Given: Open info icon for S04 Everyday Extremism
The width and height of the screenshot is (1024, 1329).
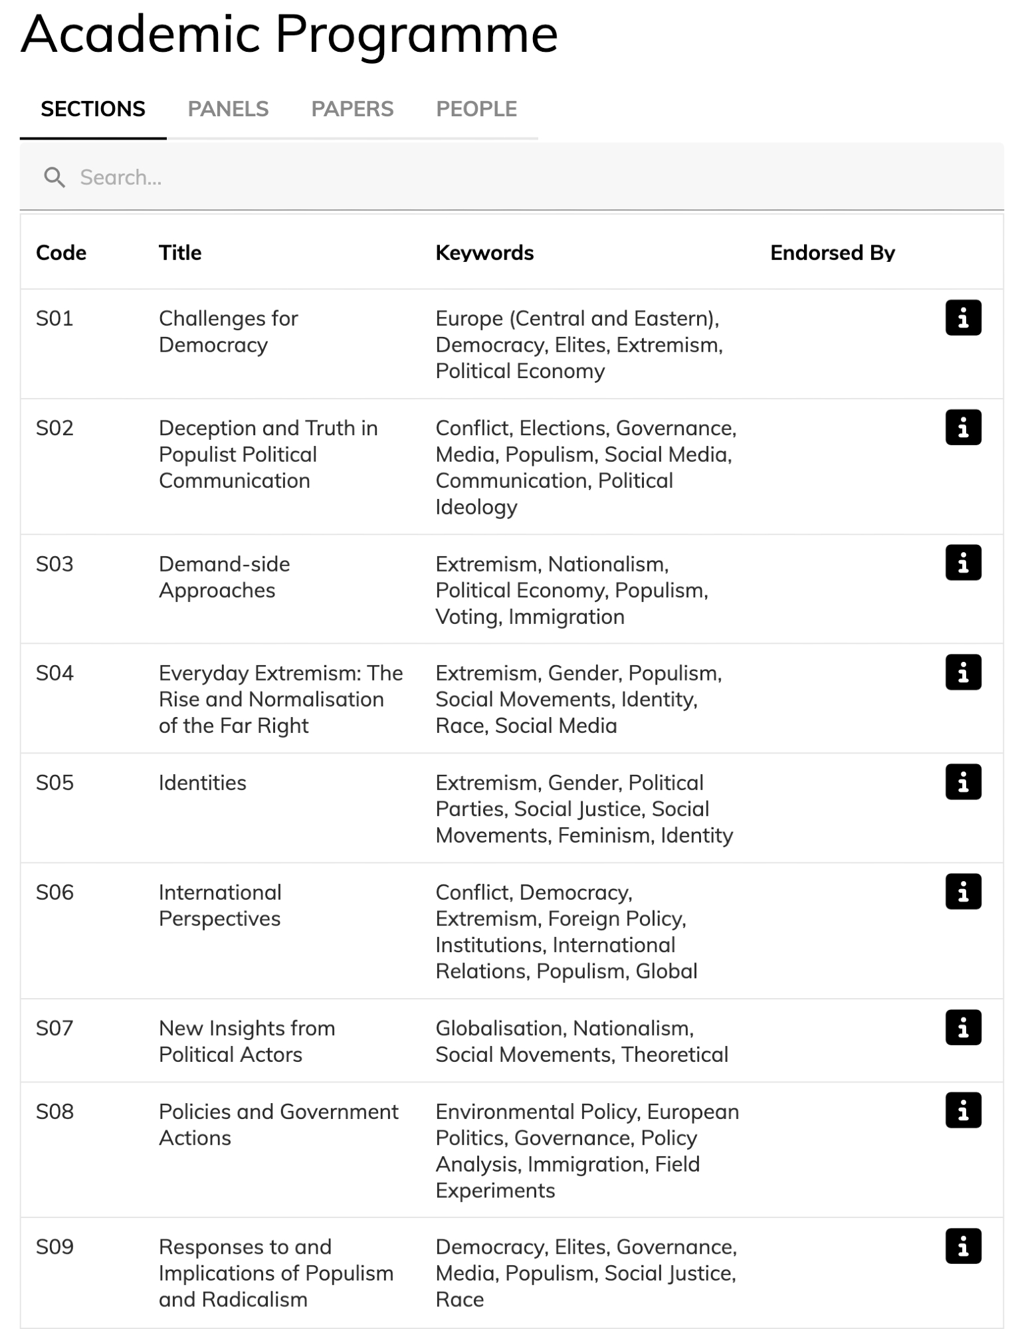Looking at the screenshot, I should (963, 672).
